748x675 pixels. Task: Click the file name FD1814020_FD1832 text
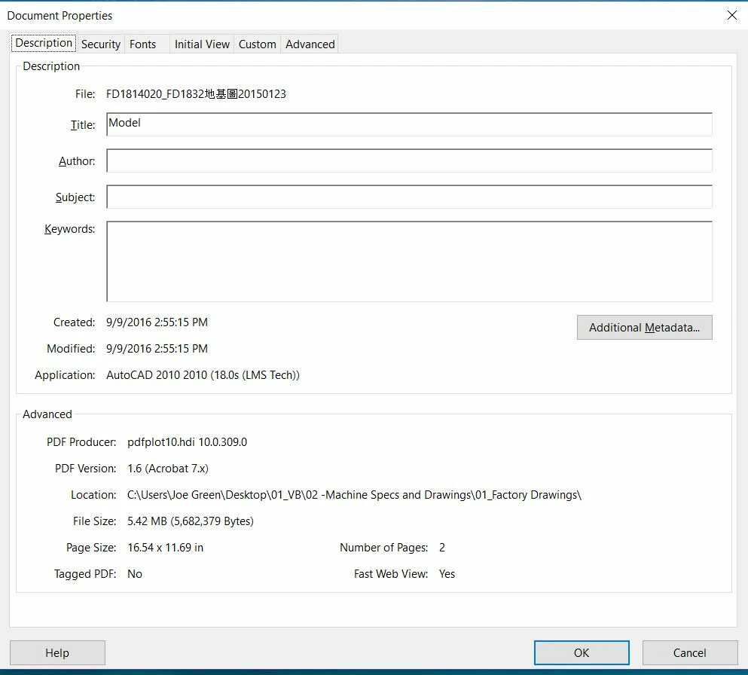pos(196,94)
